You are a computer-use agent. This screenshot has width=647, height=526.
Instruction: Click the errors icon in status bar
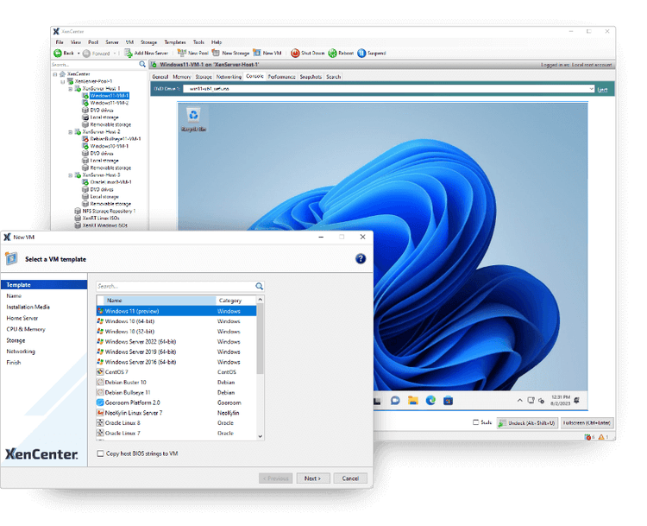coord(587,437)
